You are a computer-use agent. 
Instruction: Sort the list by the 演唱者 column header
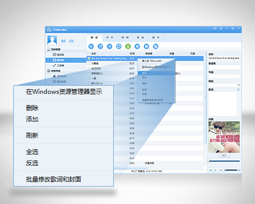coord(149,54)
